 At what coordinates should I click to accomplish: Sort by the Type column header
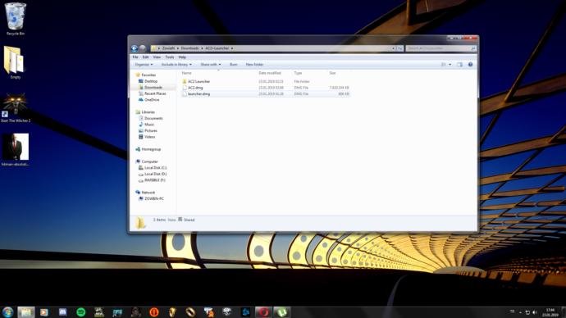298,73
